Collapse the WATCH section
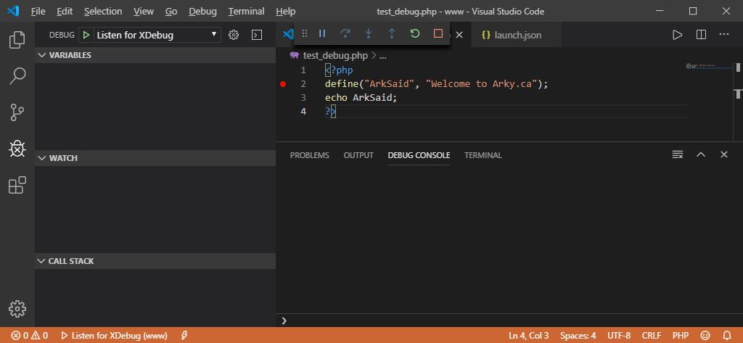This screenshot has width=743, height=343. (x=155, y=158)
